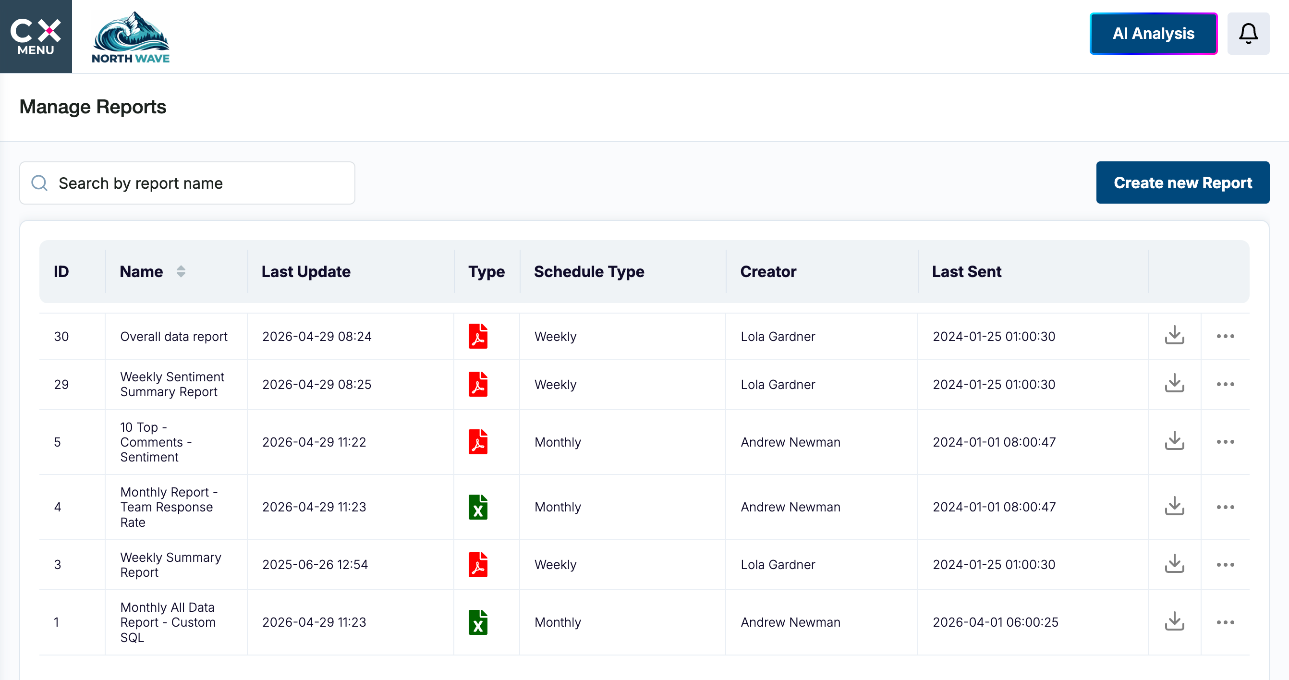Open more options for Weekly Sentiment Summary Report
Screen dimensions: 1289x680
(x=1226, y=384)
